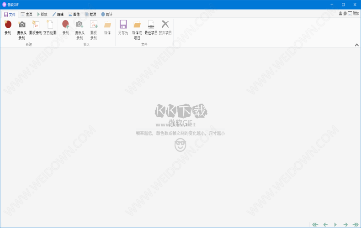Viewport: 361px width, 228px height.
Task: Open the feedback chat bubble icon
Action: 345,14
